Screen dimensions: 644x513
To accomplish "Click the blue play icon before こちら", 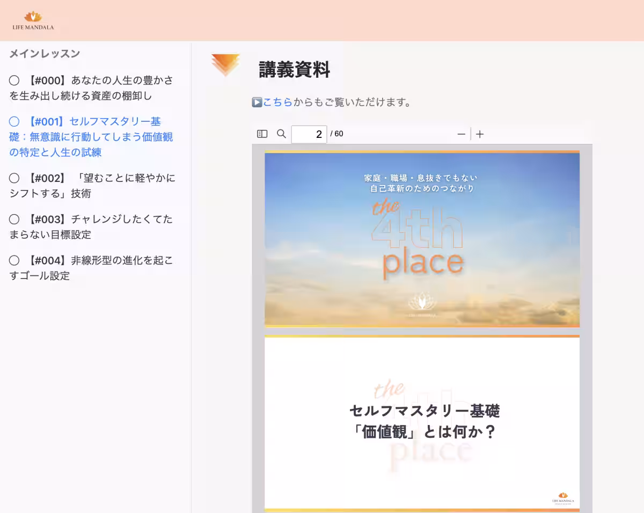I will pyautogui.click(x=256, y=102).
